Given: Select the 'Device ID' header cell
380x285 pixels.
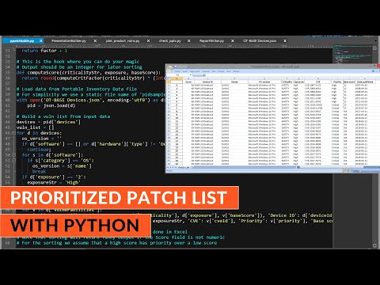Looking at the screenshot, I should 207,82.
